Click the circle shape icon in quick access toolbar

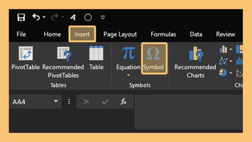[x=88, y=17]
